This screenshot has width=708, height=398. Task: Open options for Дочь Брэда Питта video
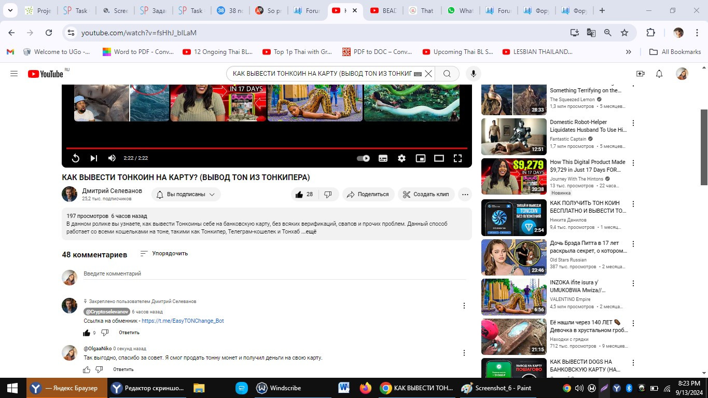pos(633,244)
